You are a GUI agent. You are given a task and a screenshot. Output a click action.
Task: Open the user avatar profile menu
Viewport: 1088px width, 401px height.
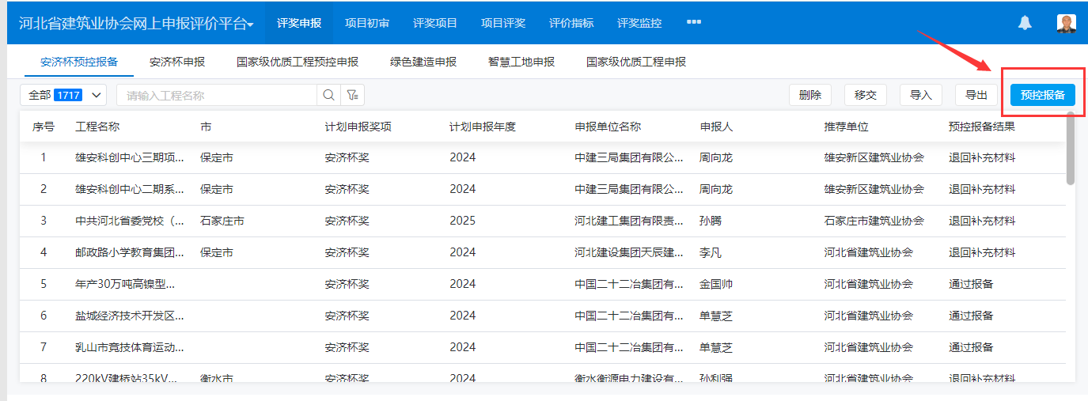point(1066,23)
